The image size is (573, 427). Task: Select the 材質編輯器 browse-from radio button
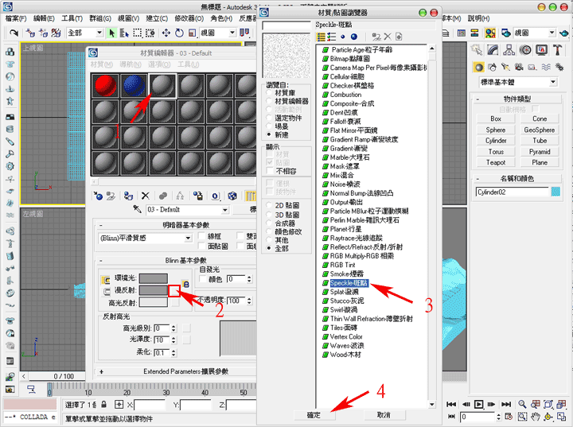[x=270, y=101]
